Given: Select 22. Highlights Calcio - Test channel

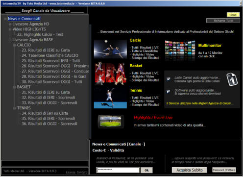Looking at the screenshot, I should coord(40,35).
